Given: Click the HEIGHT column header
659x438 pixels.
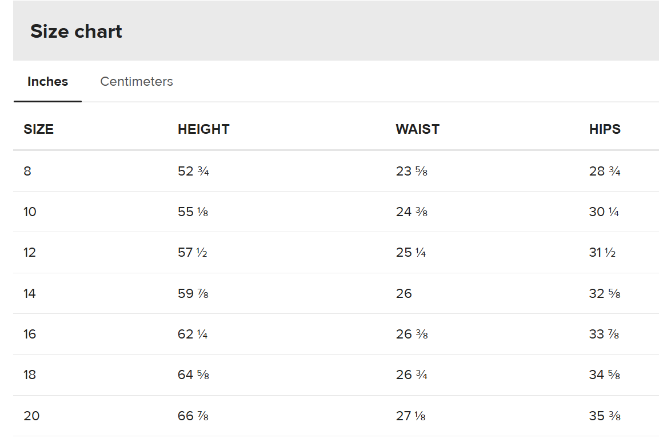Looking at the screenshot, I should pos(203,129).
